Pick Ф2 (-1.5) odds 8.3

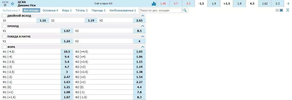pos(139,97)
